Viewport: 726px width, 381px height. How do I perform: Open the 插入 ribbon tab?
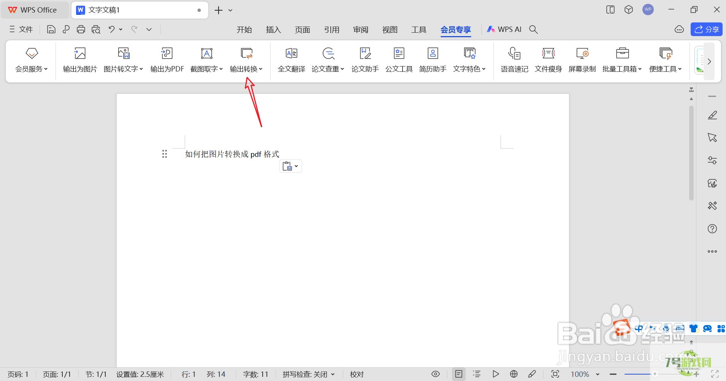(x=273, y=30)
